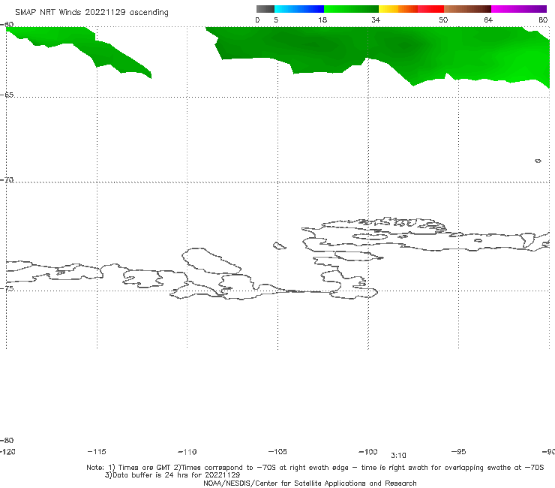555x488 pixels.
Task: Click the green segment of the color bar
Action: 351,9
